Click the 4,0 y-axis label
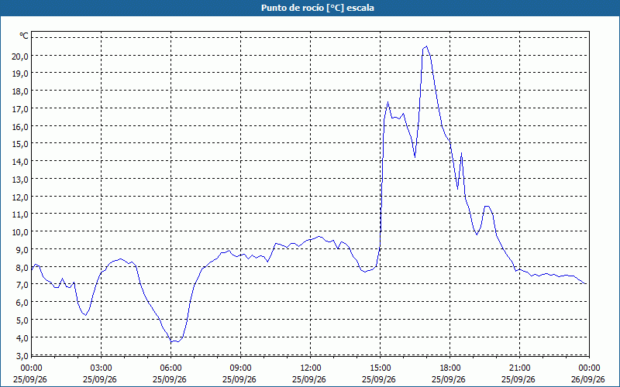620x387 pixels. pos(22,337)
